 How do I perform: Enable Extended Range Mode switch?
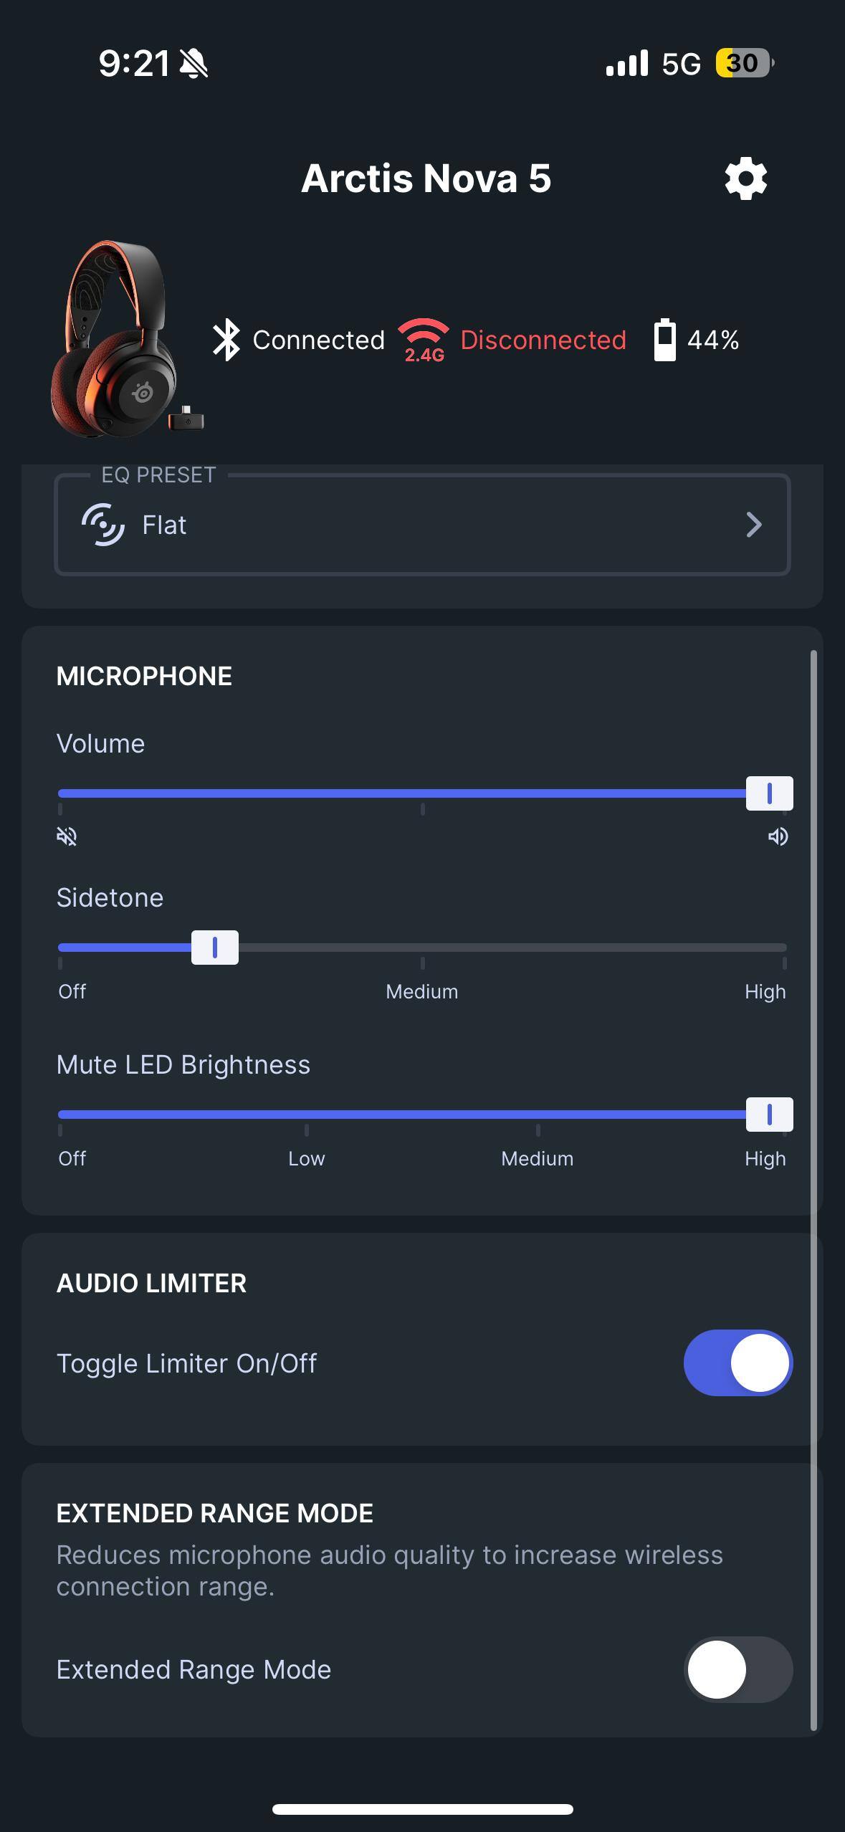[x=737, y=1669]
